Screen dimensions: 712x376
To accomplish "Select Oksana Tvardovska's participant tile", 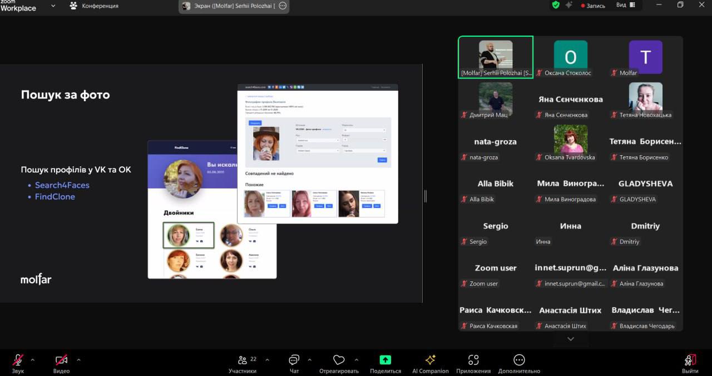I will pyautogui.click(x=570, y=142).
